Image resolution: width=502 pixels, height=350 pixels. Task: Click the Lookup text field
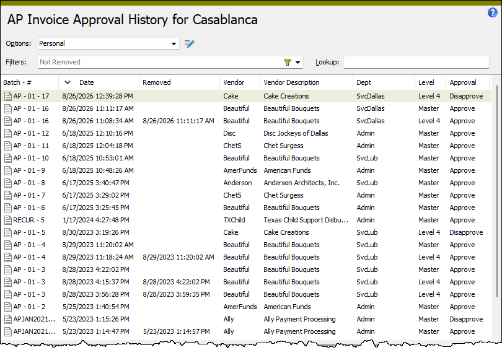[416, 62]
